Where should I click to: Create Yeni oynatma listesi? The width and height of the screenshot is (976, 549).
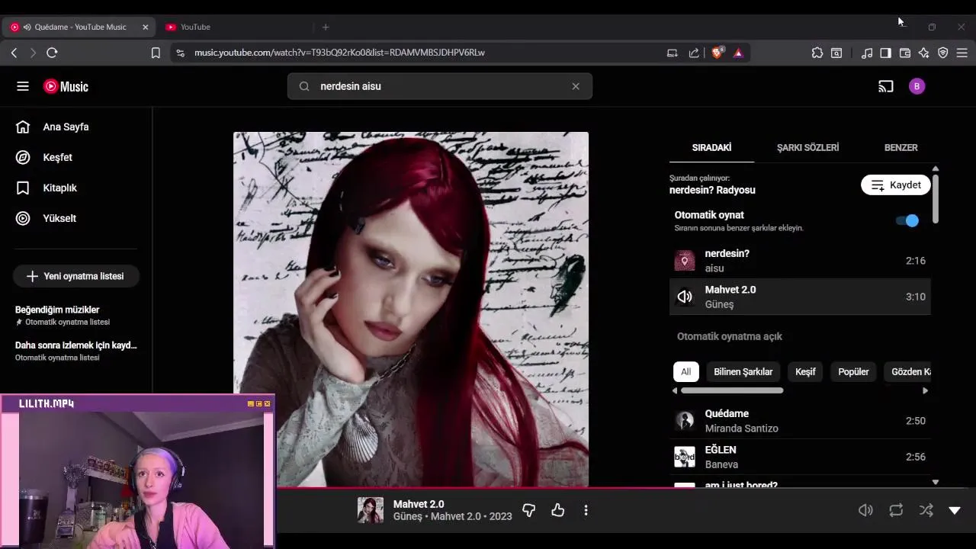coord(75,276)
